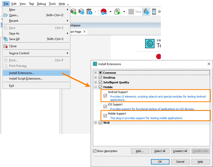
Task: Click the Run test play icon
Action: [x=118, y=12]
